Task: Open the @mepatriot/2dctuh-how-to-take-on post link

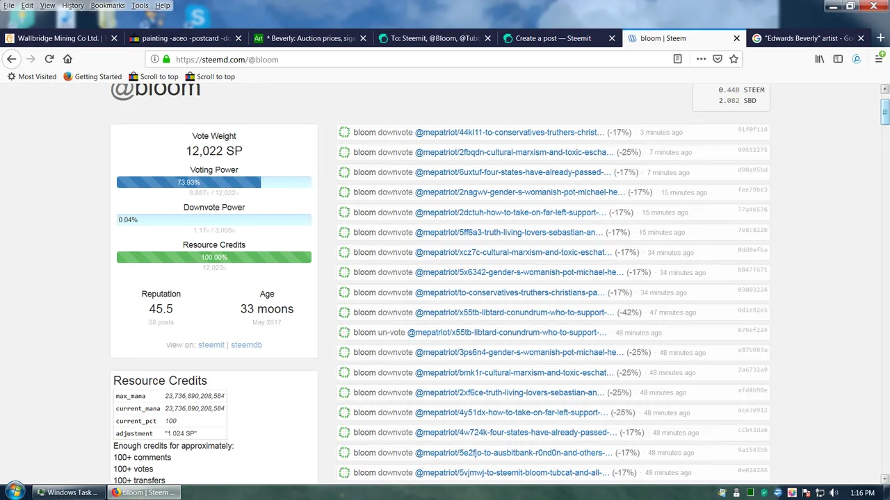Action: click(511, 212)
